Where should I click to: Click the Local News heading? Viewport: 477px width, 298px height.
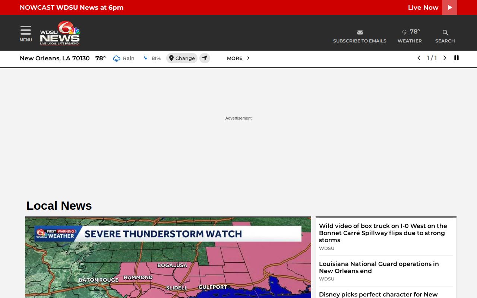(x=59, y=206)
